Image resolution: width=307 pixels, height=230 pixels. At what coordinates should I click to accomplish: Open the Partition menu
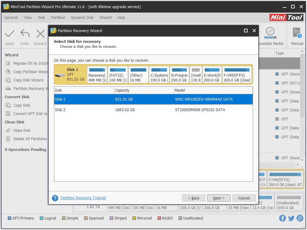[58, 18]
